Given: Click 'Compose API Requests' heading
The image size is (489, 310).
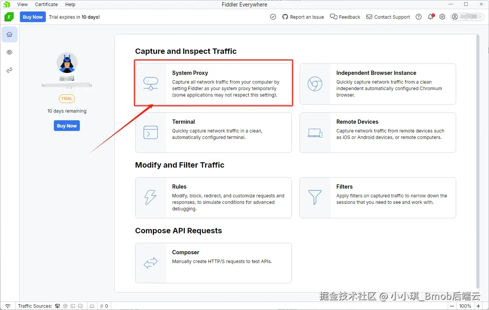Looking at the screenshot, I should [178, 231].
